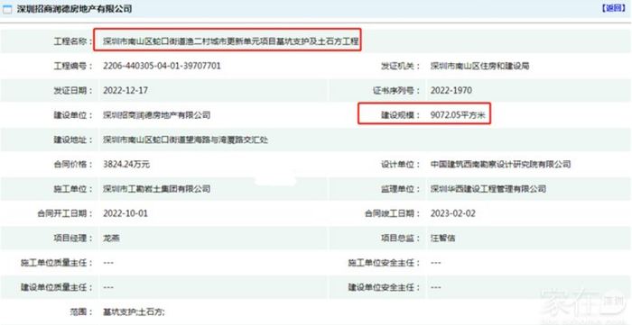Click contract price 3824.24万元
632x325 pixels.
[126, 165]
